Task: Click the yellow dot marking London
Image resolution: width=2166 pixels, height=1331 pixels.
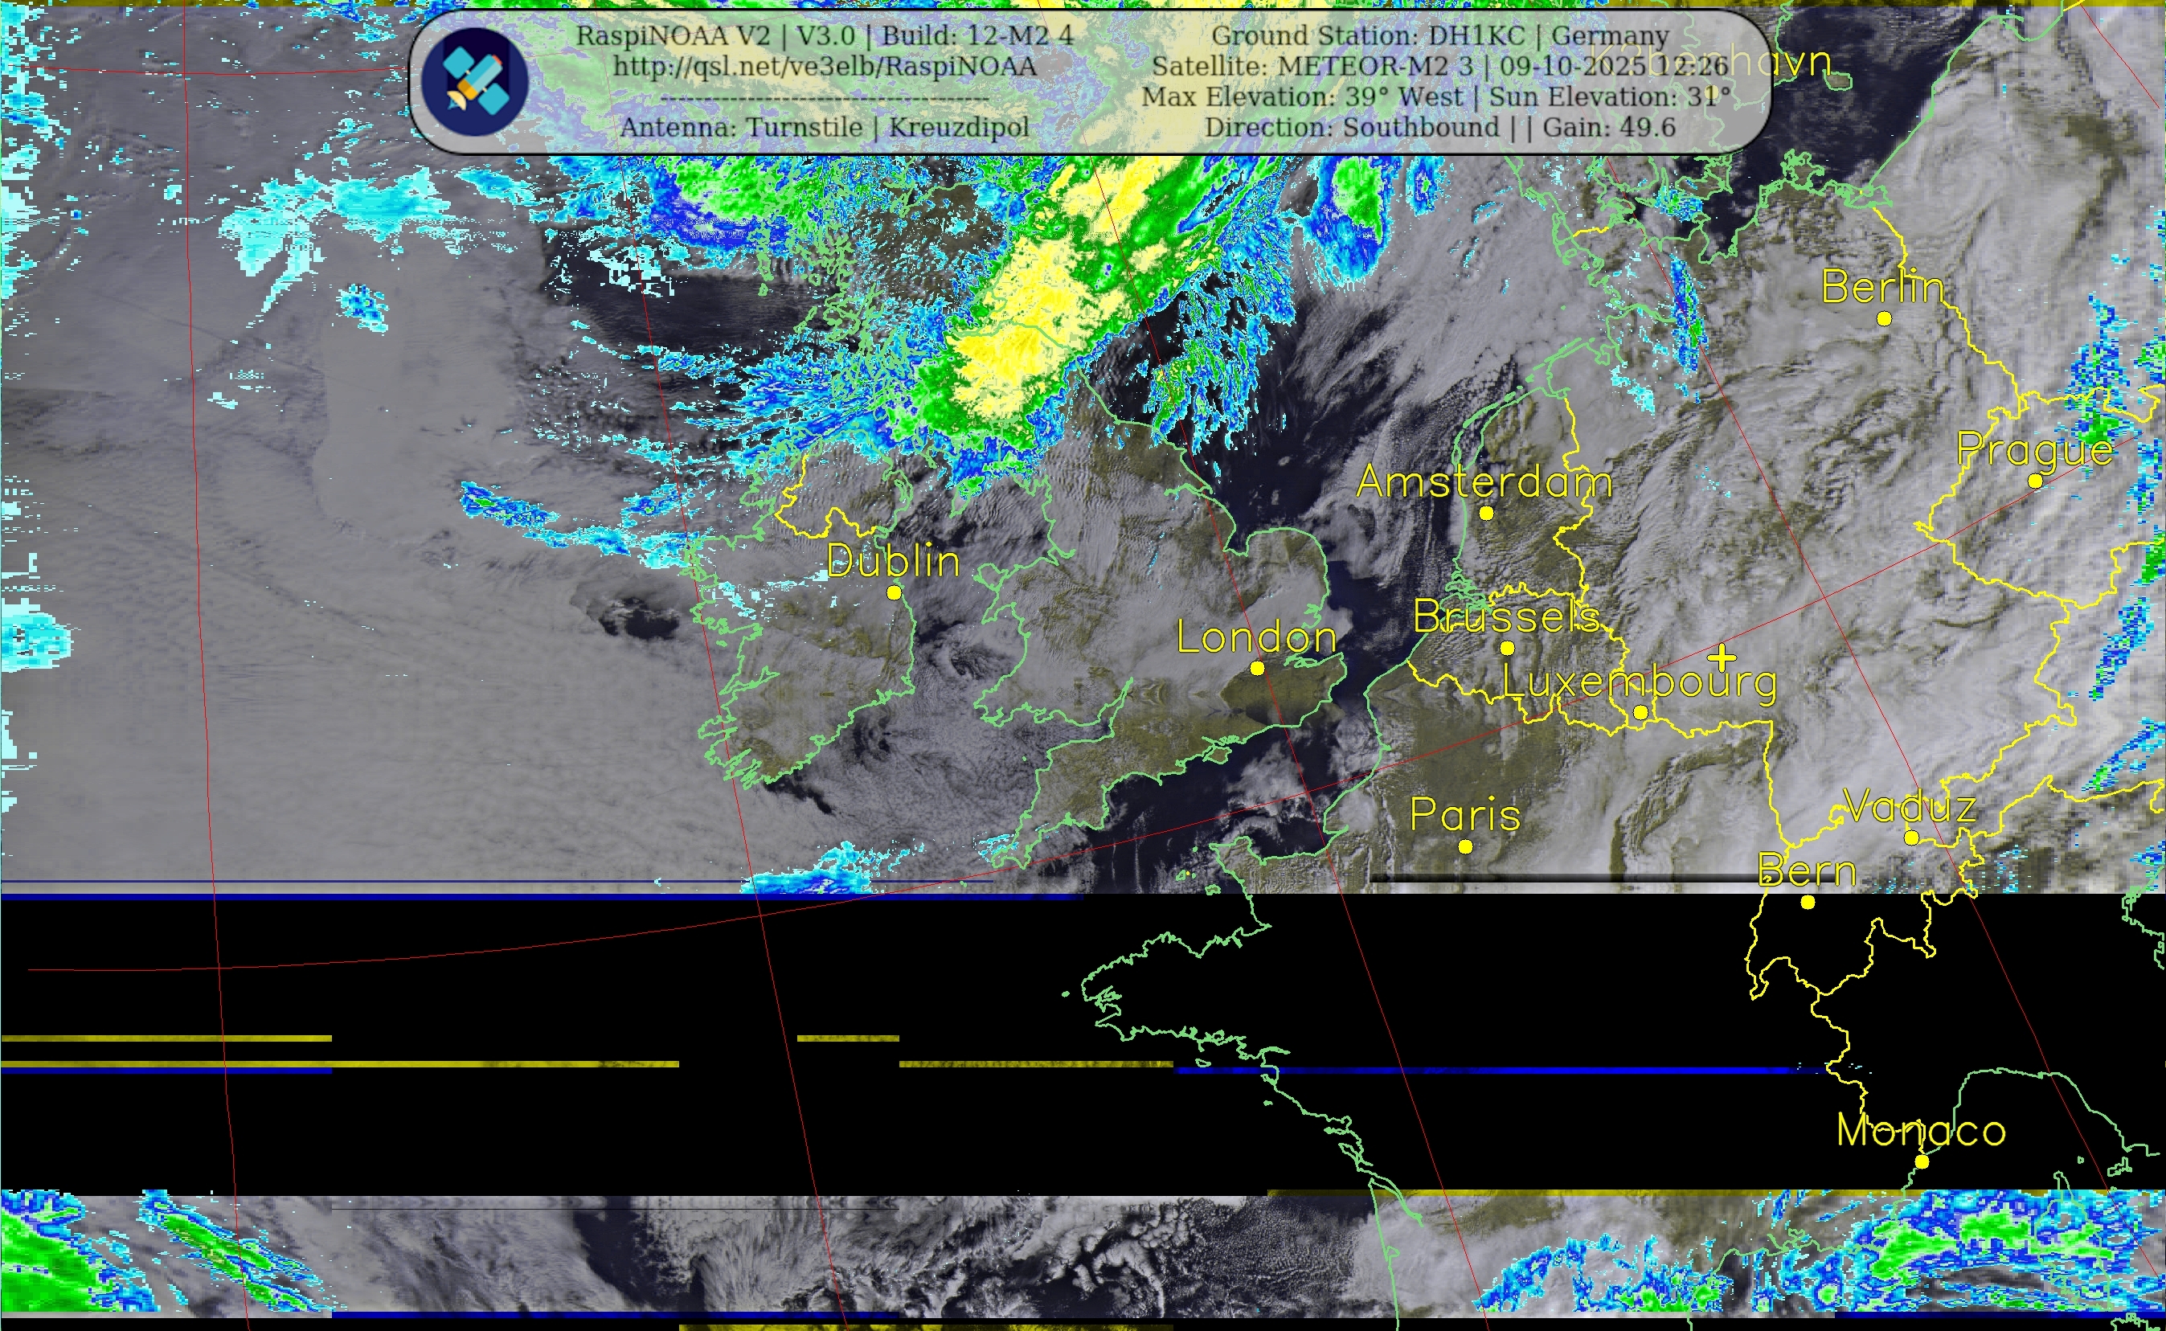Action: 1257,668
